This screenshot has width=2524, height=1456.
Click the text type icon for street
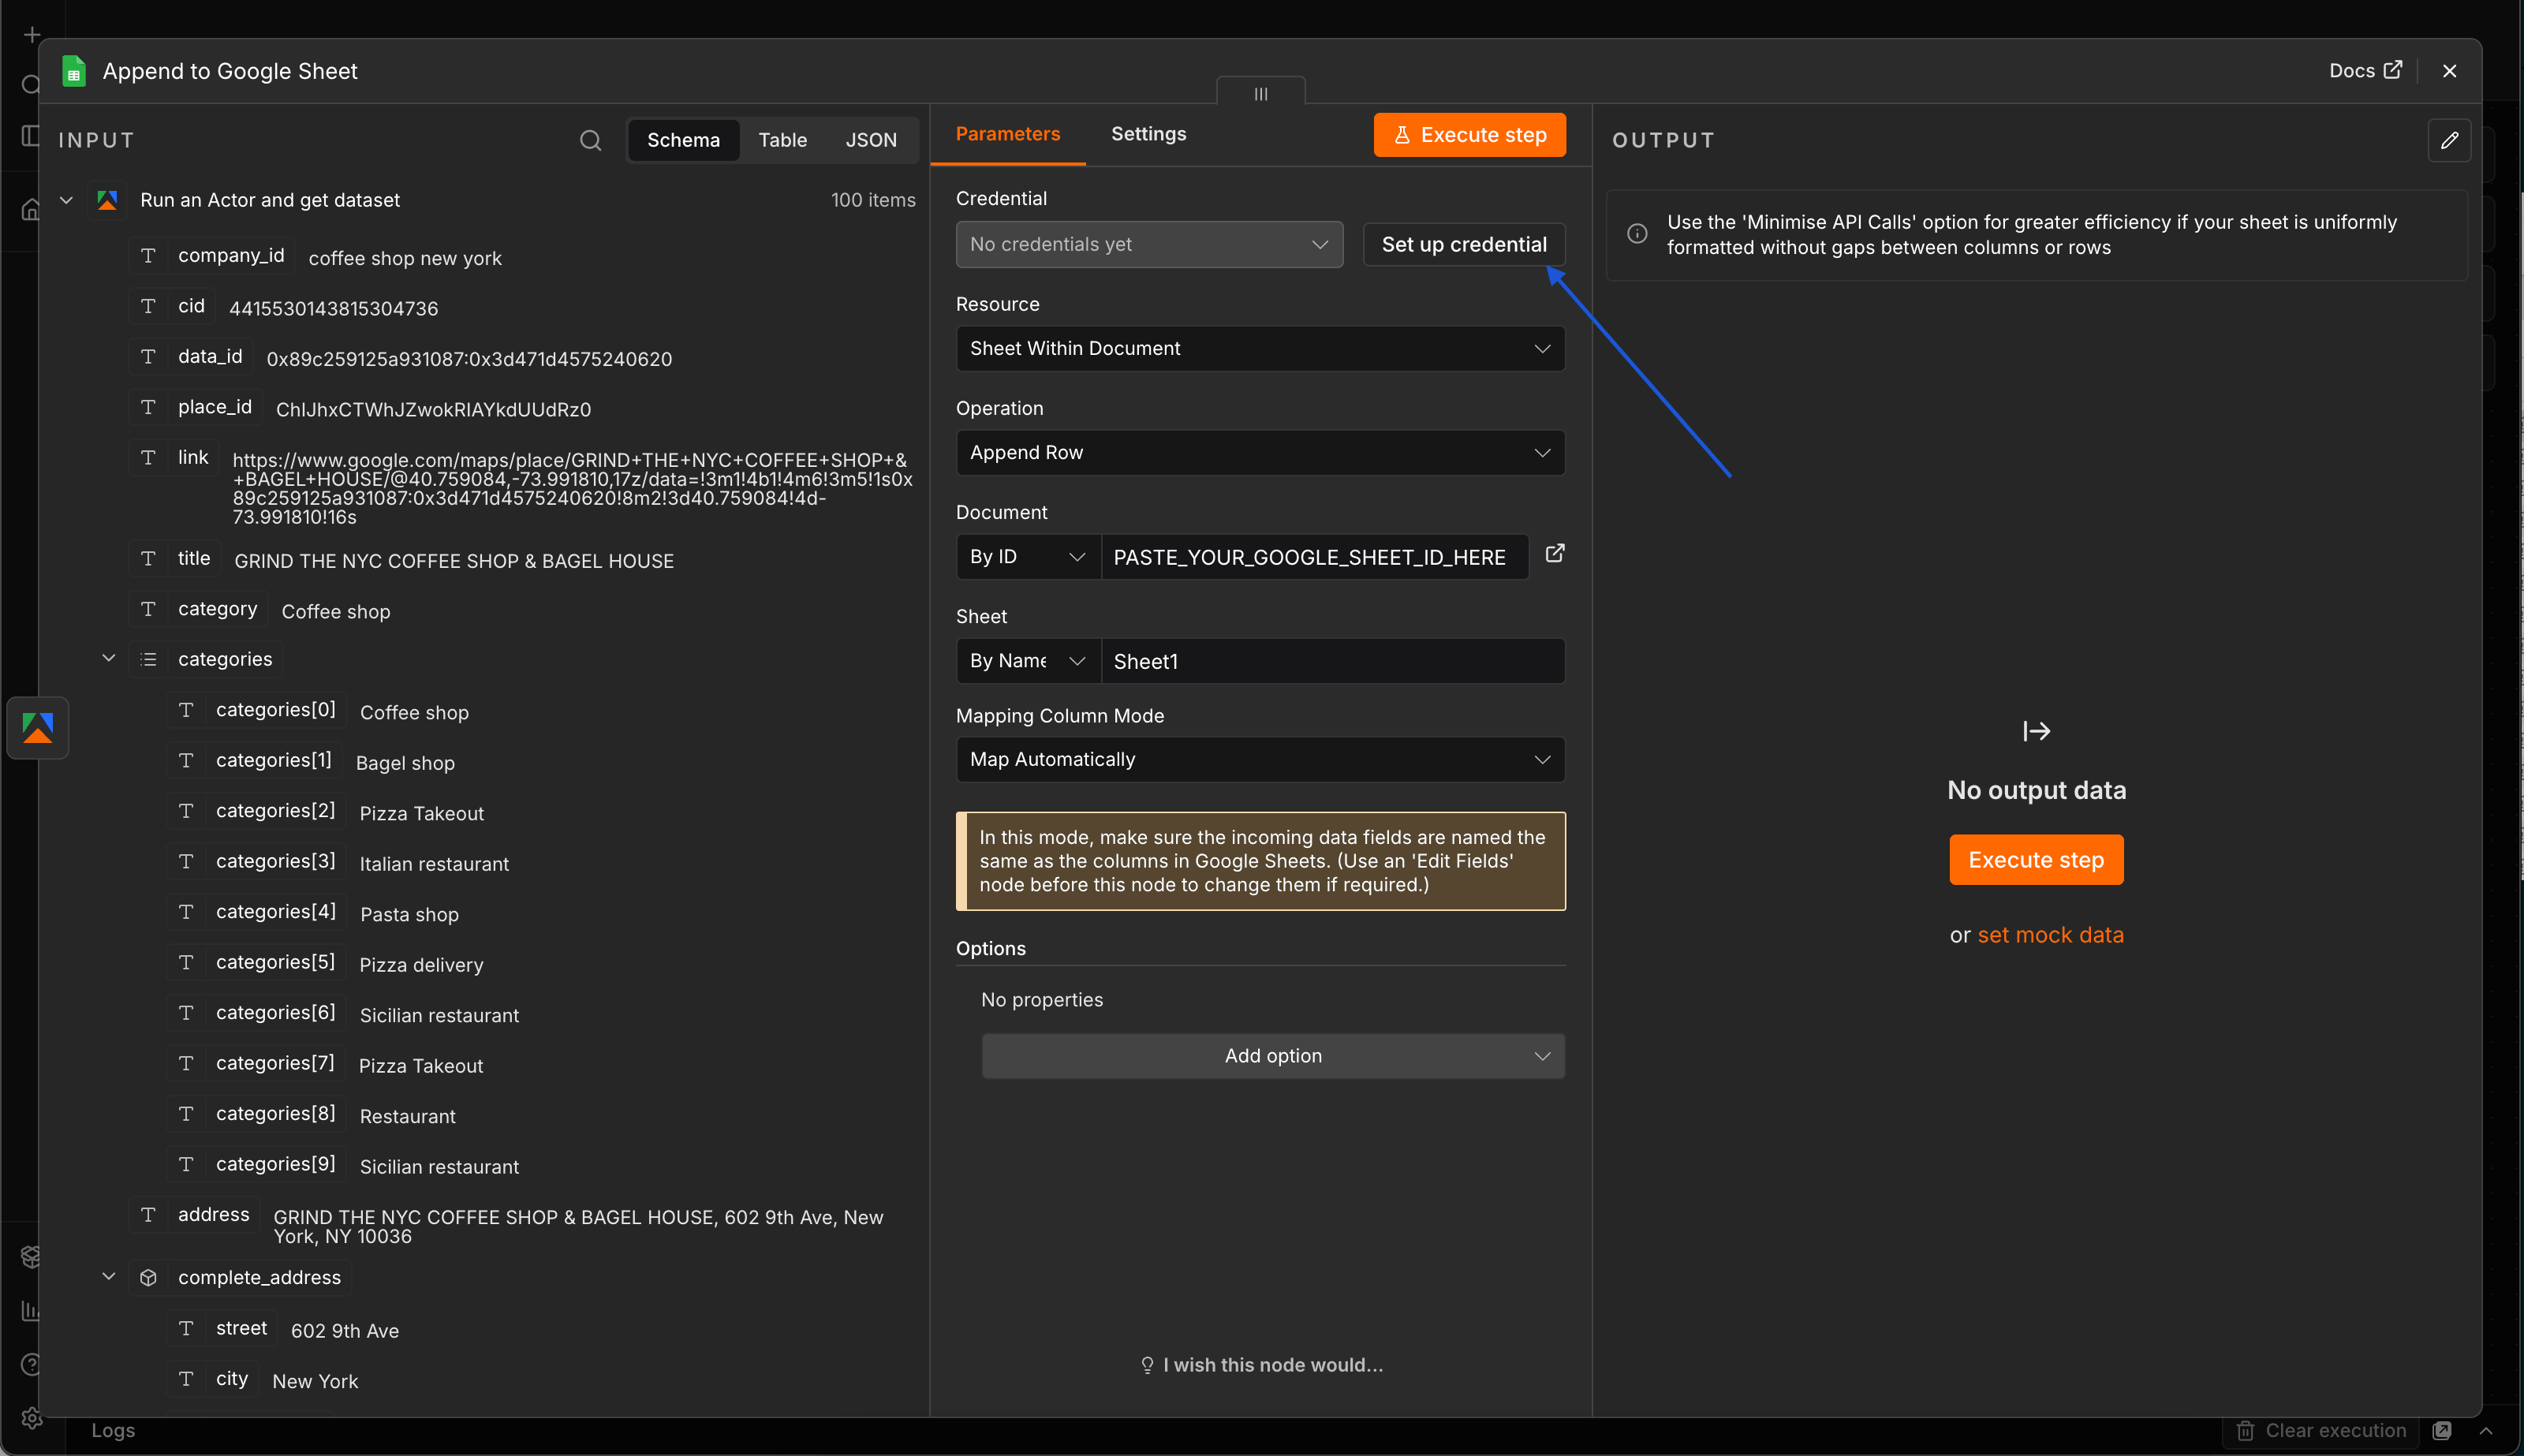pyautogui.click(x=186, y=1328)
